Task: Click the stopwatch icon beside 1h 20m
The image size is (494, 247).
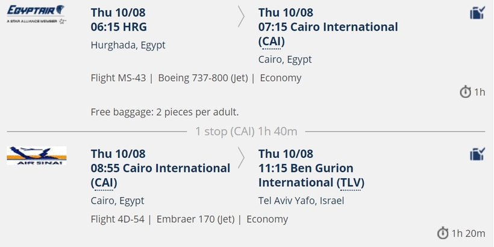Action: click(x=443, y=233)
